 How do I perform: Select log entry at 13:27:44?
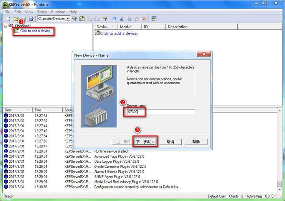38,126
